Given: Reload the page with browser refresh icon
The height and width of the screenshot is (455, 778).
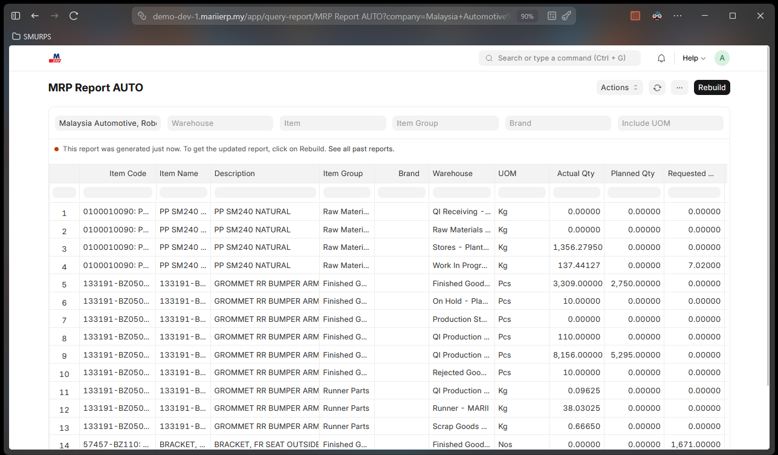Looking at the screenshot, I should point(74,16).
